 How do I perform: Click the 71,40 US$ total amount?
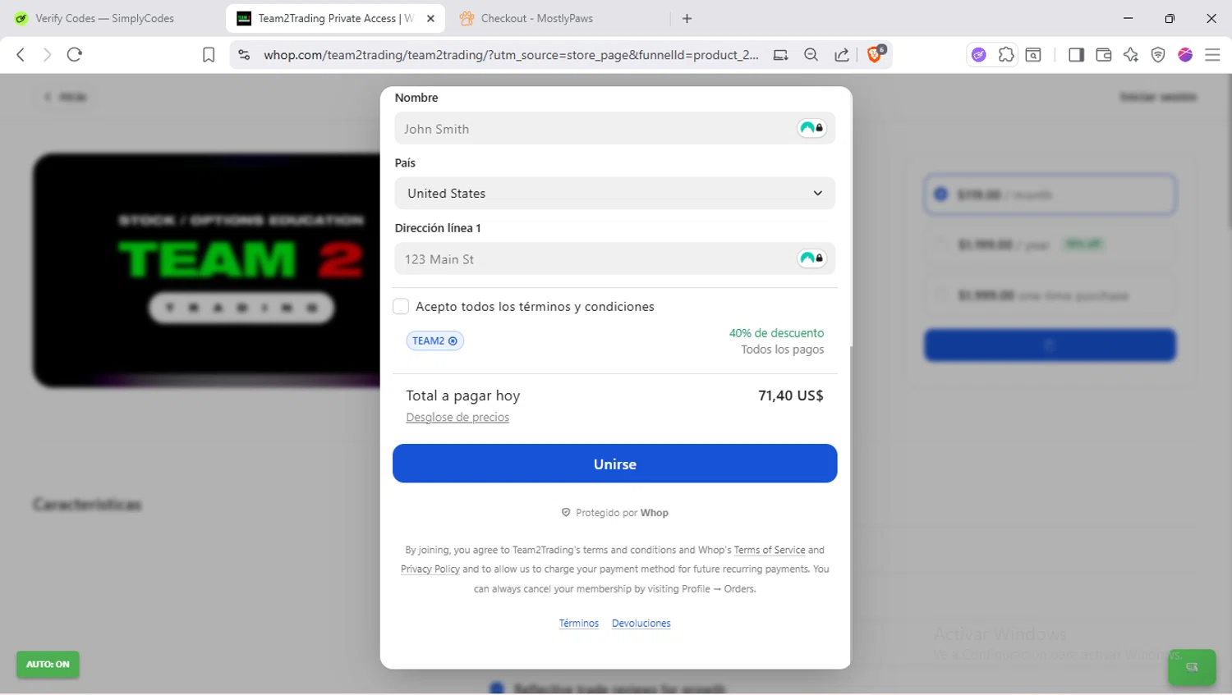[x=790, y=396]
